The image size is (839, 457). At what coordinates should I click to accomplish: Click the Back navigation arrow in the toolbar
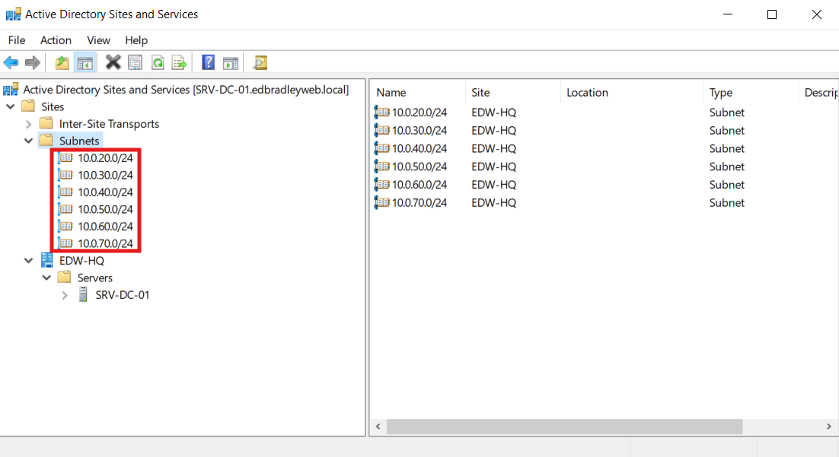click(11, 62)
